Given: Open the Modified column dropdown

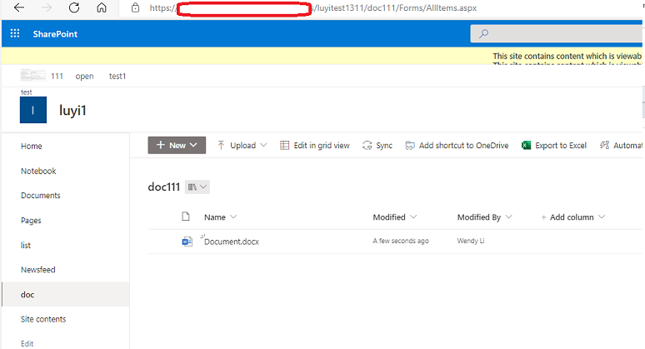Looking at the screenshot, I should (394, 217).
